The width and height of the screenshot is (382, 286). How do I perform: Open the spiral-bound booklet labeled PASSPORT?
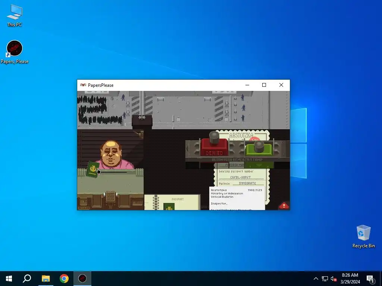(x=172, y=202)
